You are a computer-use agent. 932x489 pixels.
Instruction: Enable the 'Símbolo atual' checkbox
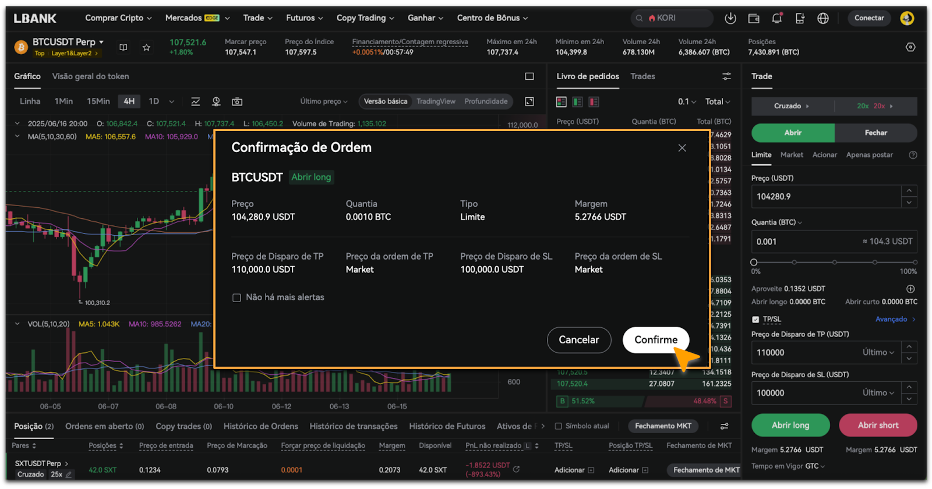[x=558, y=426]
